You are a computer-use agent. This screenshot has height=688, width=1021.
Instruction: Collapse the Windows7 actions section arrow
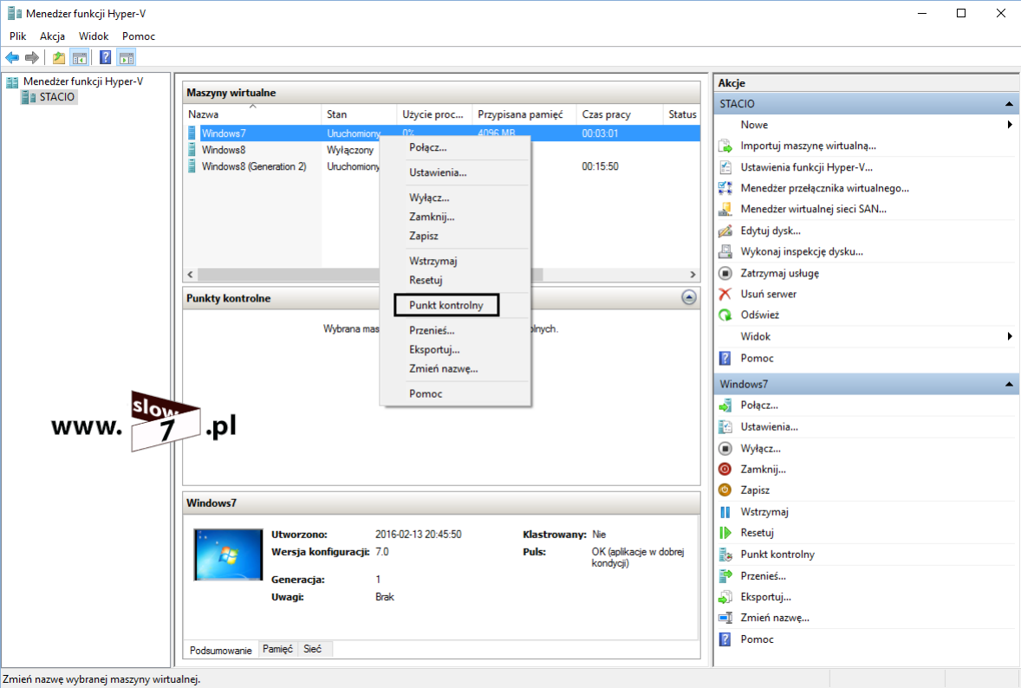coord(1009,384)
